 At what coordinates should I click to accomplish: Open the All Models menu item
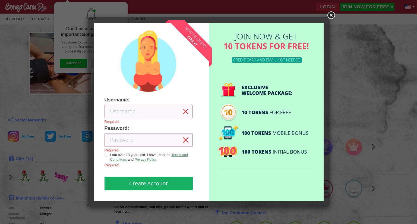(x=15, y=19)
